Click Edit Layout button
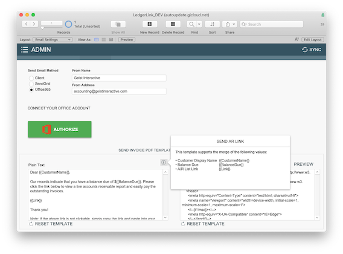 point(313,40)
